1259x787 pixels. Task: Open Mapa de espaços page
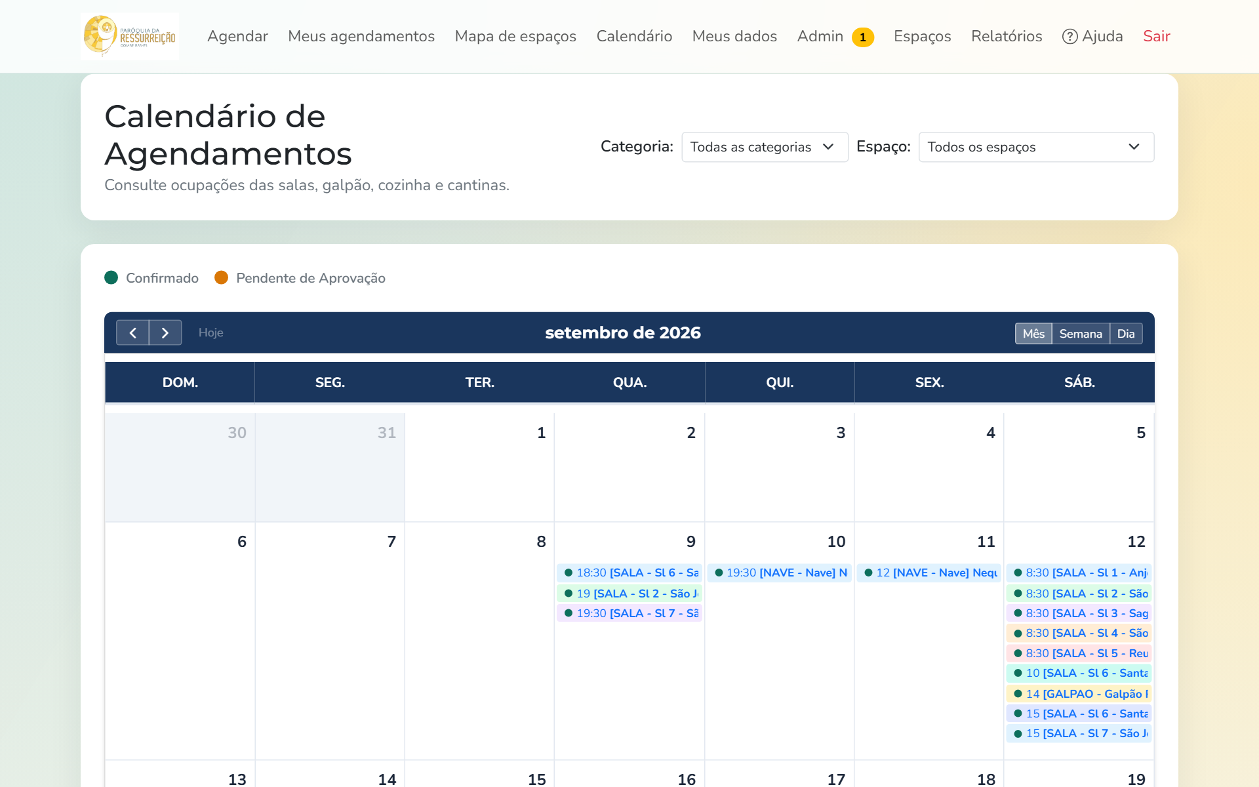[x=515, y=36]
